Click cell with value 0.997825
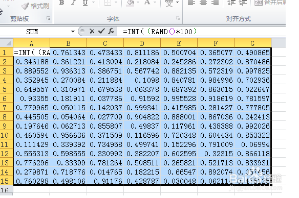 pyautogui.click(x=252, y=71)
